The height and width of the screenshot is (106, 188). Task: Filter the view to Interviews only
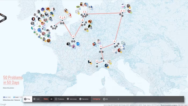[x=72, y=99]
